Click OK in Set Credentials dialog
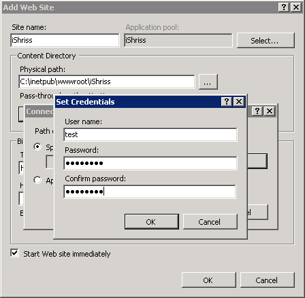 152,222
